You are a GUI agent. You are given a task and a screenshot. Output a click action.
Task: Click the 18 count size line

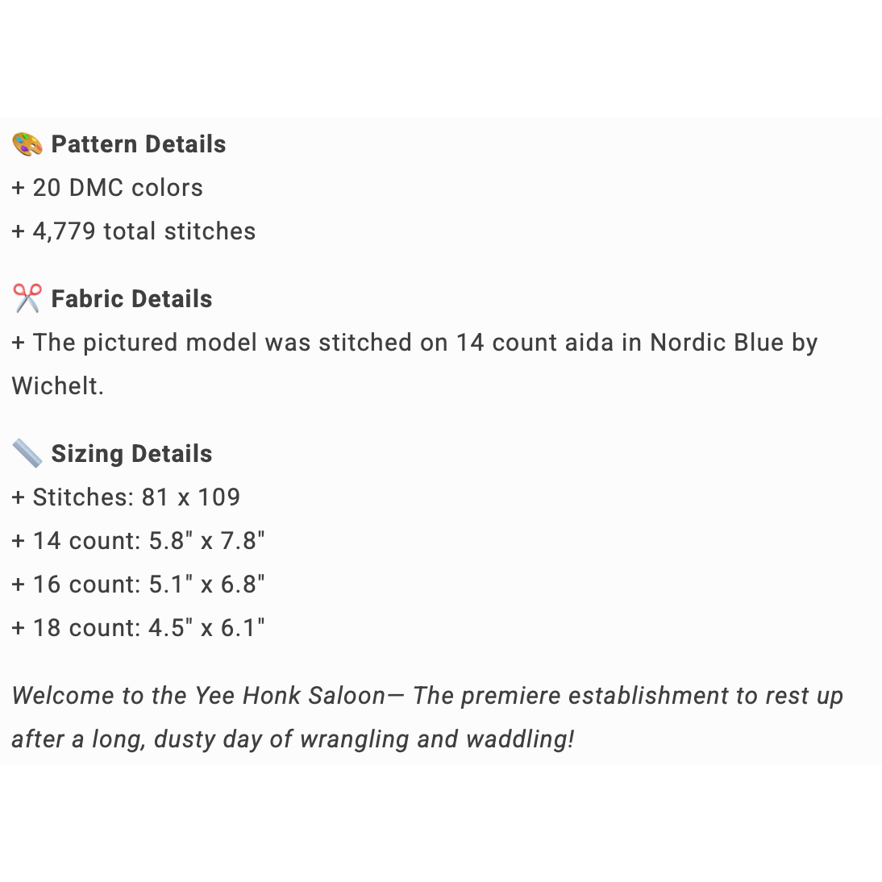139,628
